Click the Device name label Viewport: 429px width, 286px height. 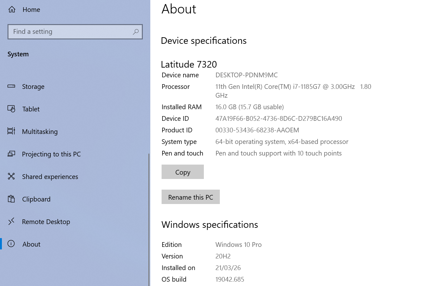tap(180, 75)
